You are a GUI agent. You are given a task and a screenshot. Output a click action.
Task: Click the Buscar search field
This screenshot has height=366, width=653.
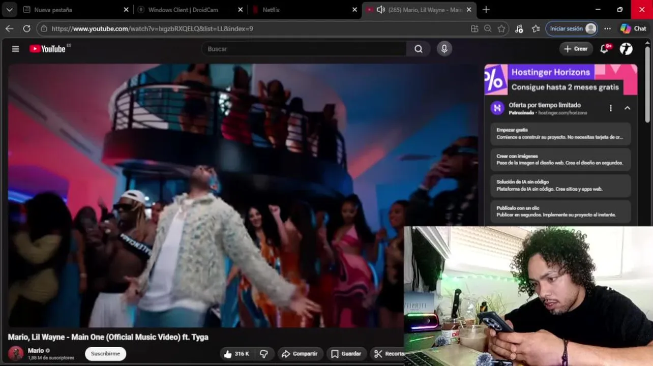tap(304, 49)
